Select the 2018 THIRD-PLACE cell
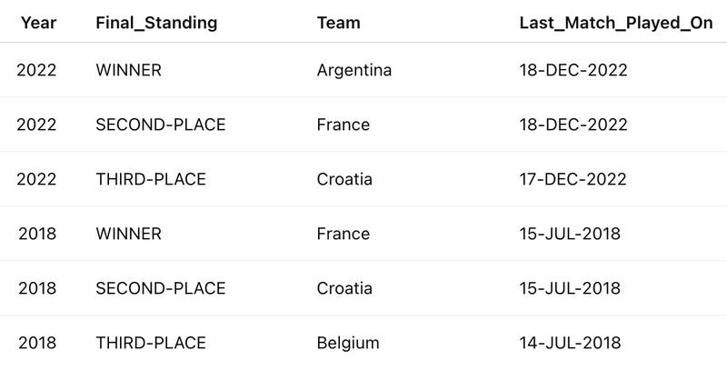 click(151, 343)
